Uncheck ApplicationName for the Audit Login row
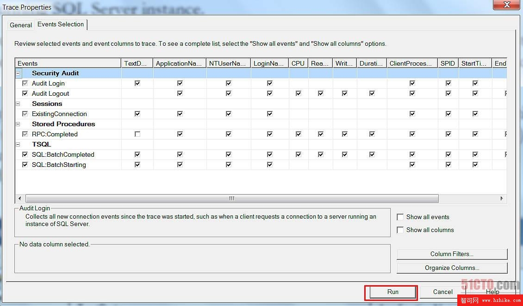Image resolution: width=523 pixels, height=306 pixels. (180, 83)
